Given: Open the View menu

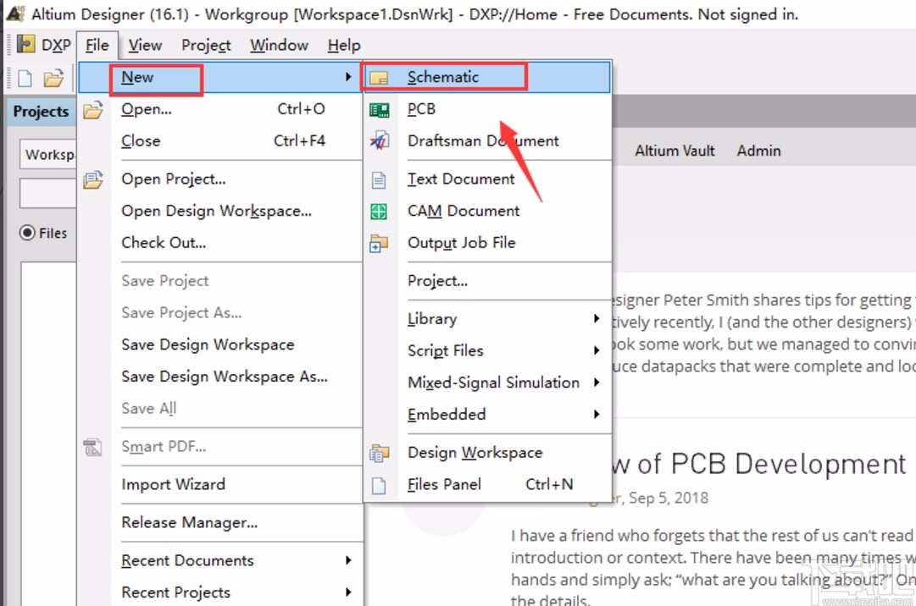Looking at the screenshot, I should (x=145, y=45).
